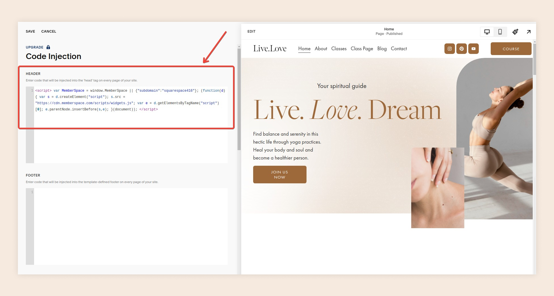Viewport: 554px width, 296px height.
Task: Open site styles paintbrush icon
Action: pyautogui.click(x=515, y=32)
